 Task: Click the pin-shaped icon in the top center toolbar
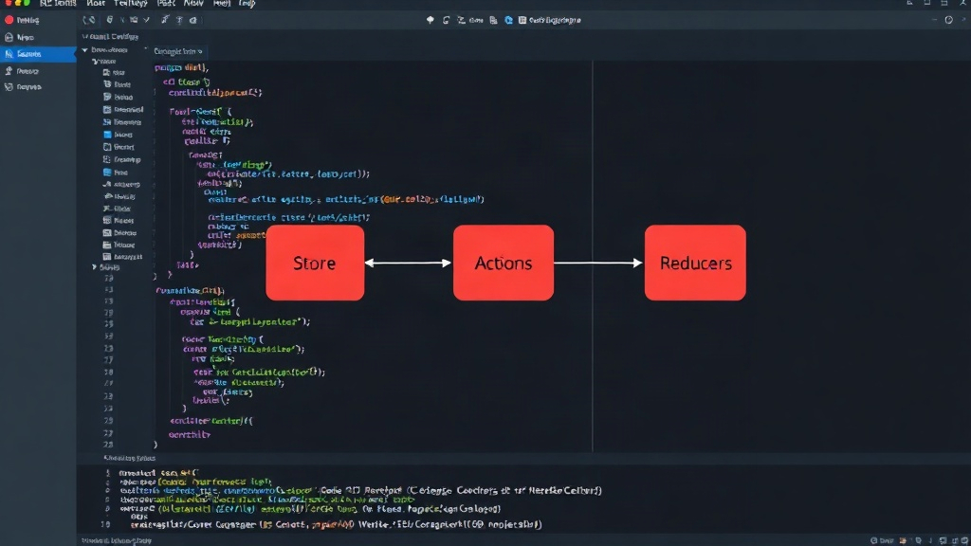pyautogui.click(x=431, y=20)
